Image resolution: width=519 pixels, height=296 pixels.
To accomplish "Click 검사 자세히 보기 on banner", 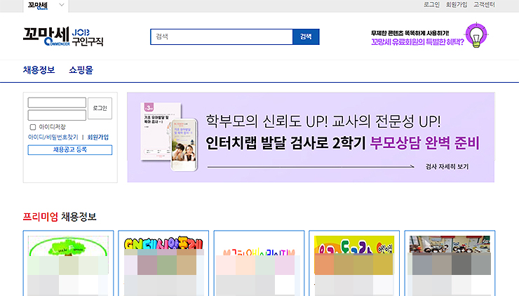I will (x=447, y=166).
